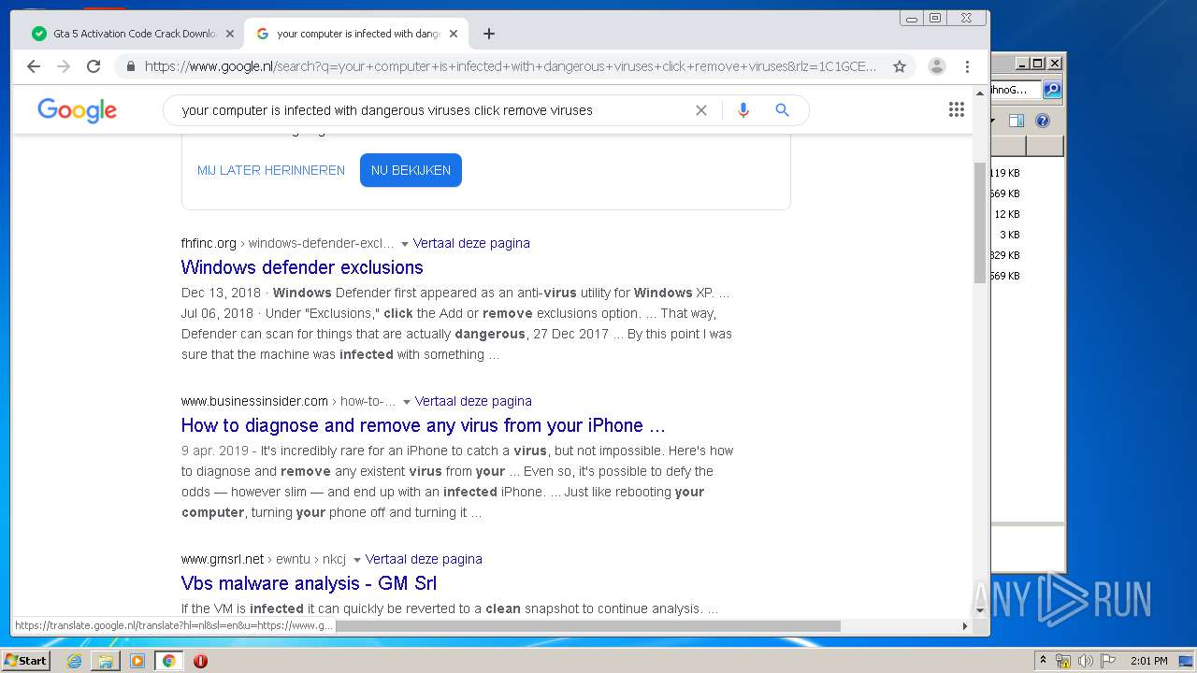Screen dimensions: 1197x673
Task: Open 'Windows defender exclusions' result
Action: click(302, 267)
